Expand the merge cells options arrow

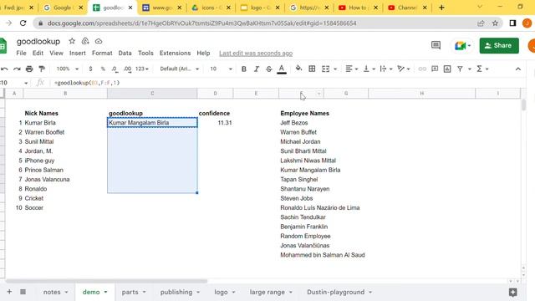[335, 69]
